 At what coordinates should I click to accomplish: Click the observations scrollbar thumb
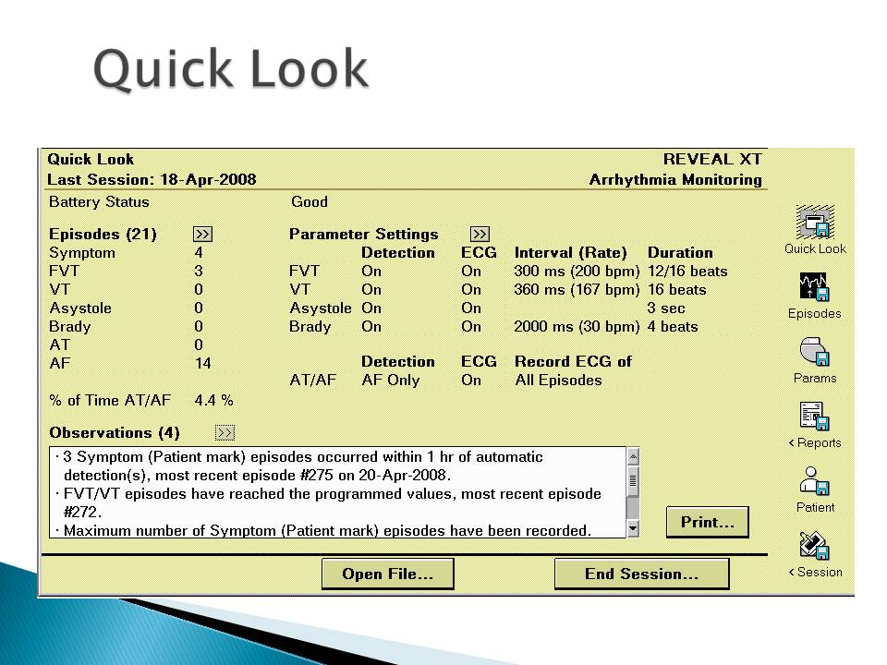click(633, 478)
